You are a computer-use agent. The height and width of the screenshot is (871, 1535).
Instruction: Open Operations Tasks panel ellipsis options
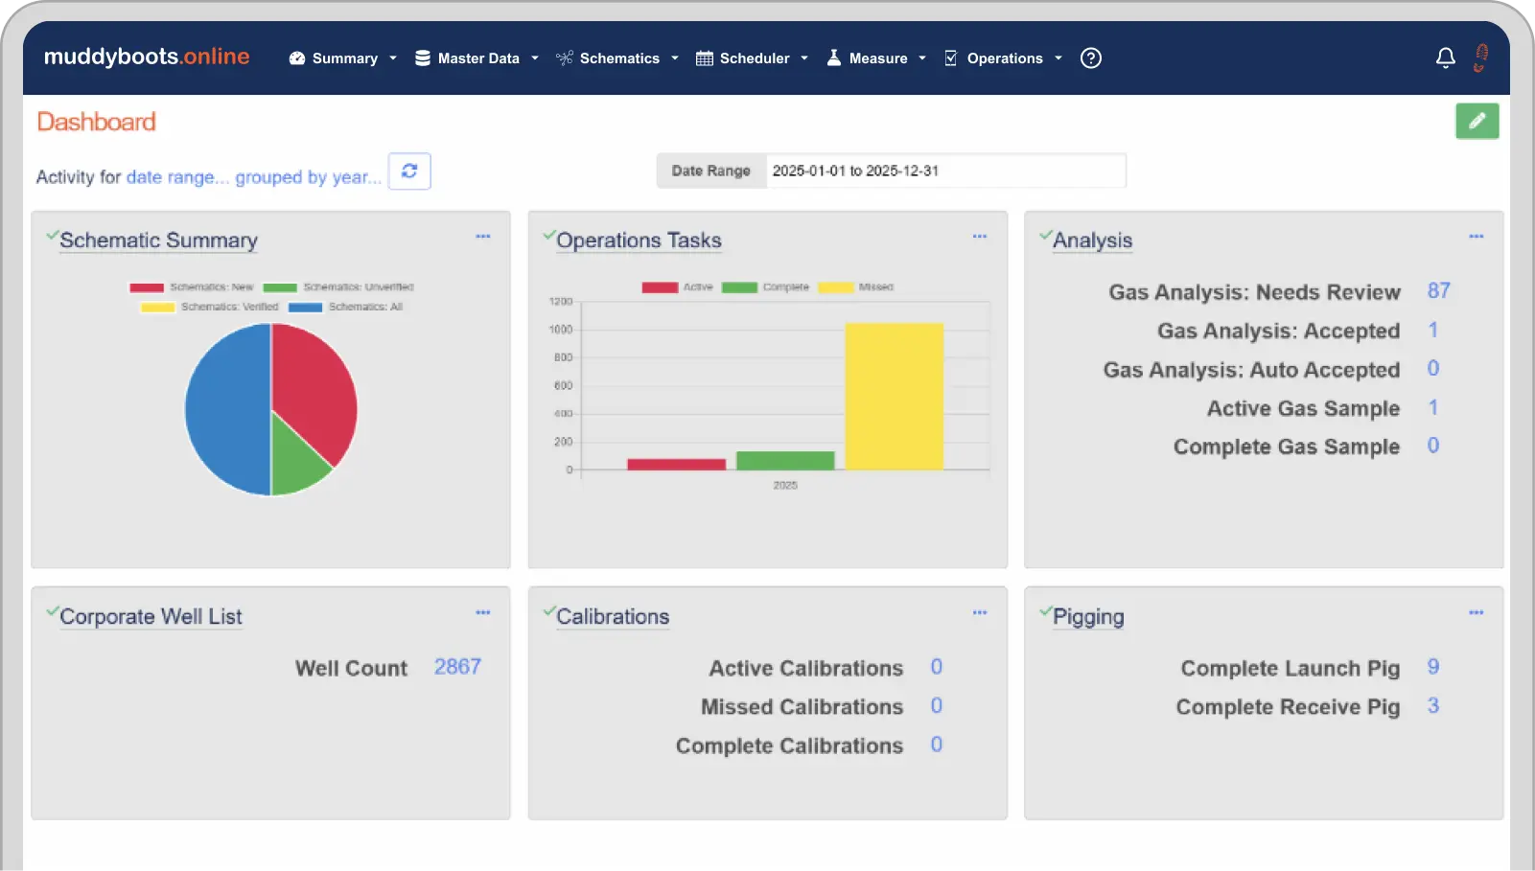click(x=979, y=236)
